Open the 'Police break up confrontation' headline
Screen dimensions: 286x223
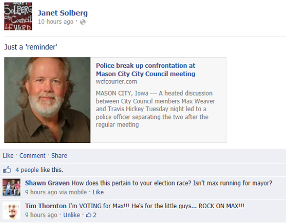point(145,70)
